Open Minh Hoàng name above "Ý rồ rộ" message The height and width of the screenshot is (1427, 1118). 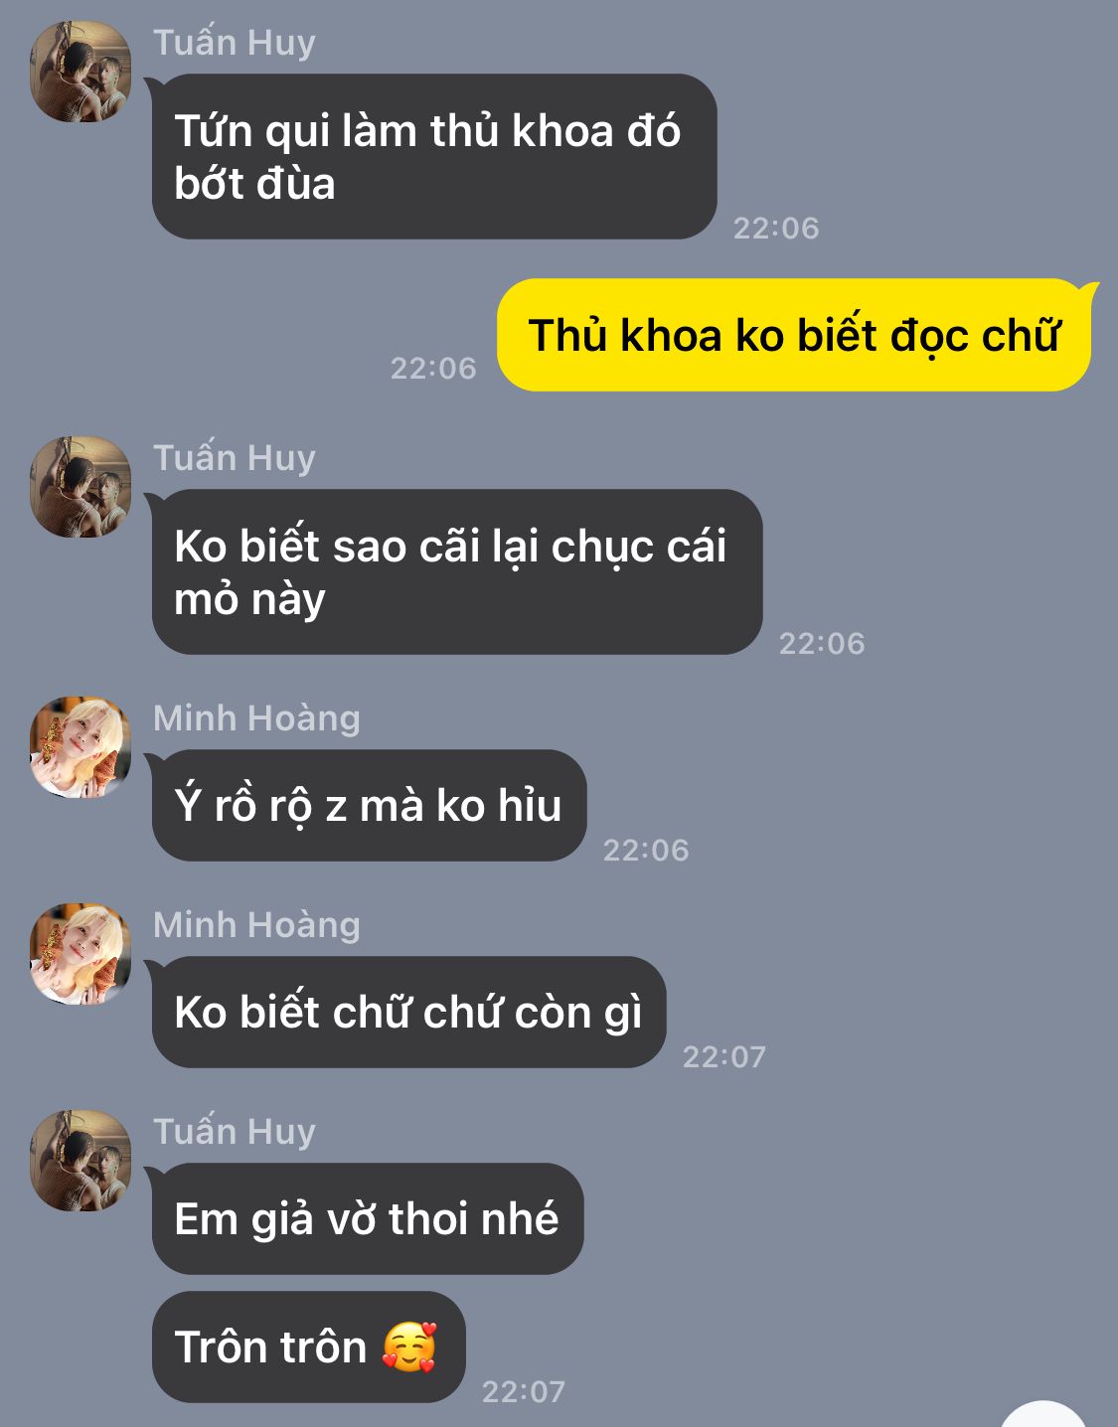(256, 717)
